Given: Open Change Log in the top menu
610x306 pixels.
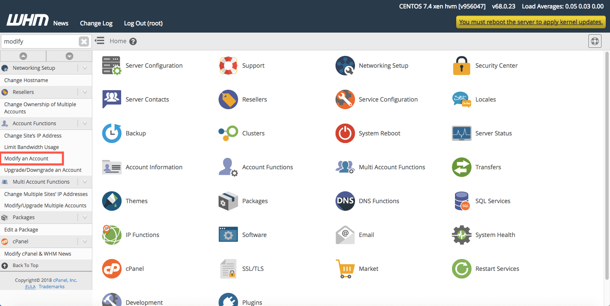Looking at the screenshot, I should 96,23.
